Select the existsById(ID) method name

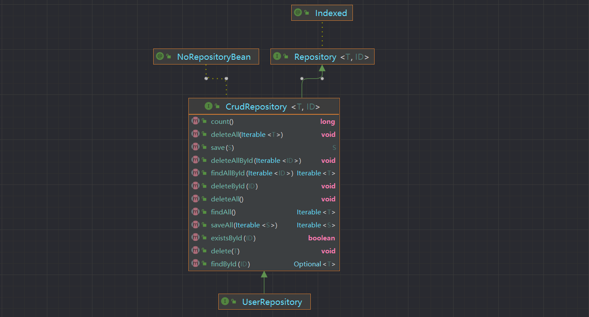pos(234,238)
